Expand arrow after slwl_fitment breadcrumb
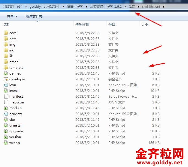This screenshot has width=188, height=167. [164, 7]
